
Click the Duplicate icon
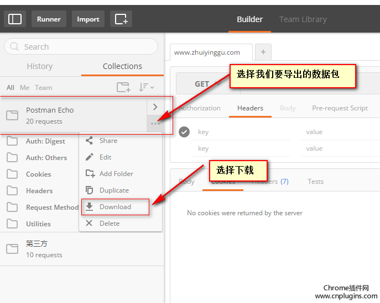point(89,190)
